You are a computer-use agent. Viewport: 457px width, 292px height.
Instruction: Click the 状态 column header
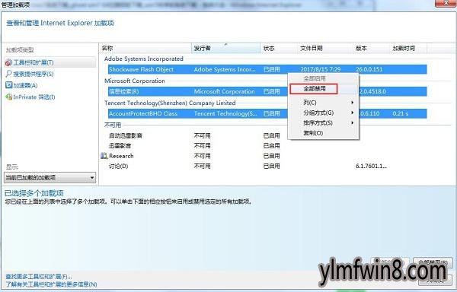pyautogui.click(x=278, y=48)
